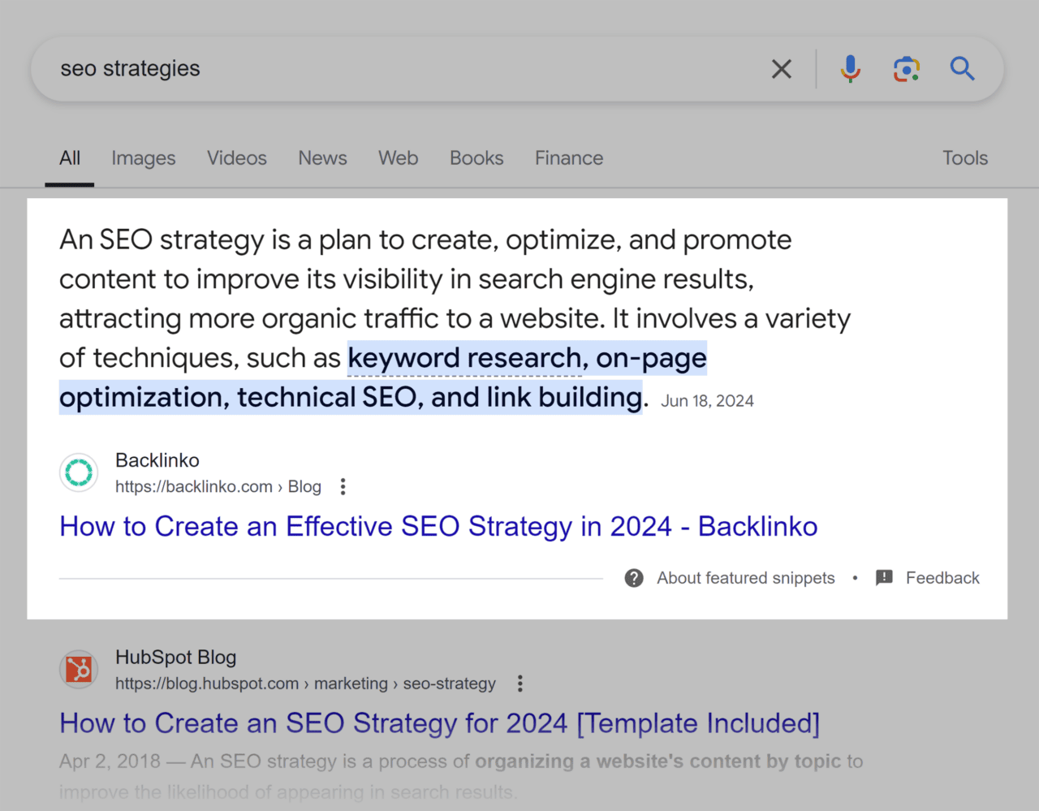
Task: Select the All results tab
Action: 70,158
